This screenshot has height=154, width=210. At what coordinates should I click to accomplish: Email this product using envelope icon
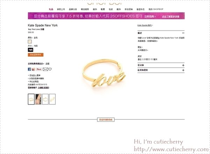point(45,69)
